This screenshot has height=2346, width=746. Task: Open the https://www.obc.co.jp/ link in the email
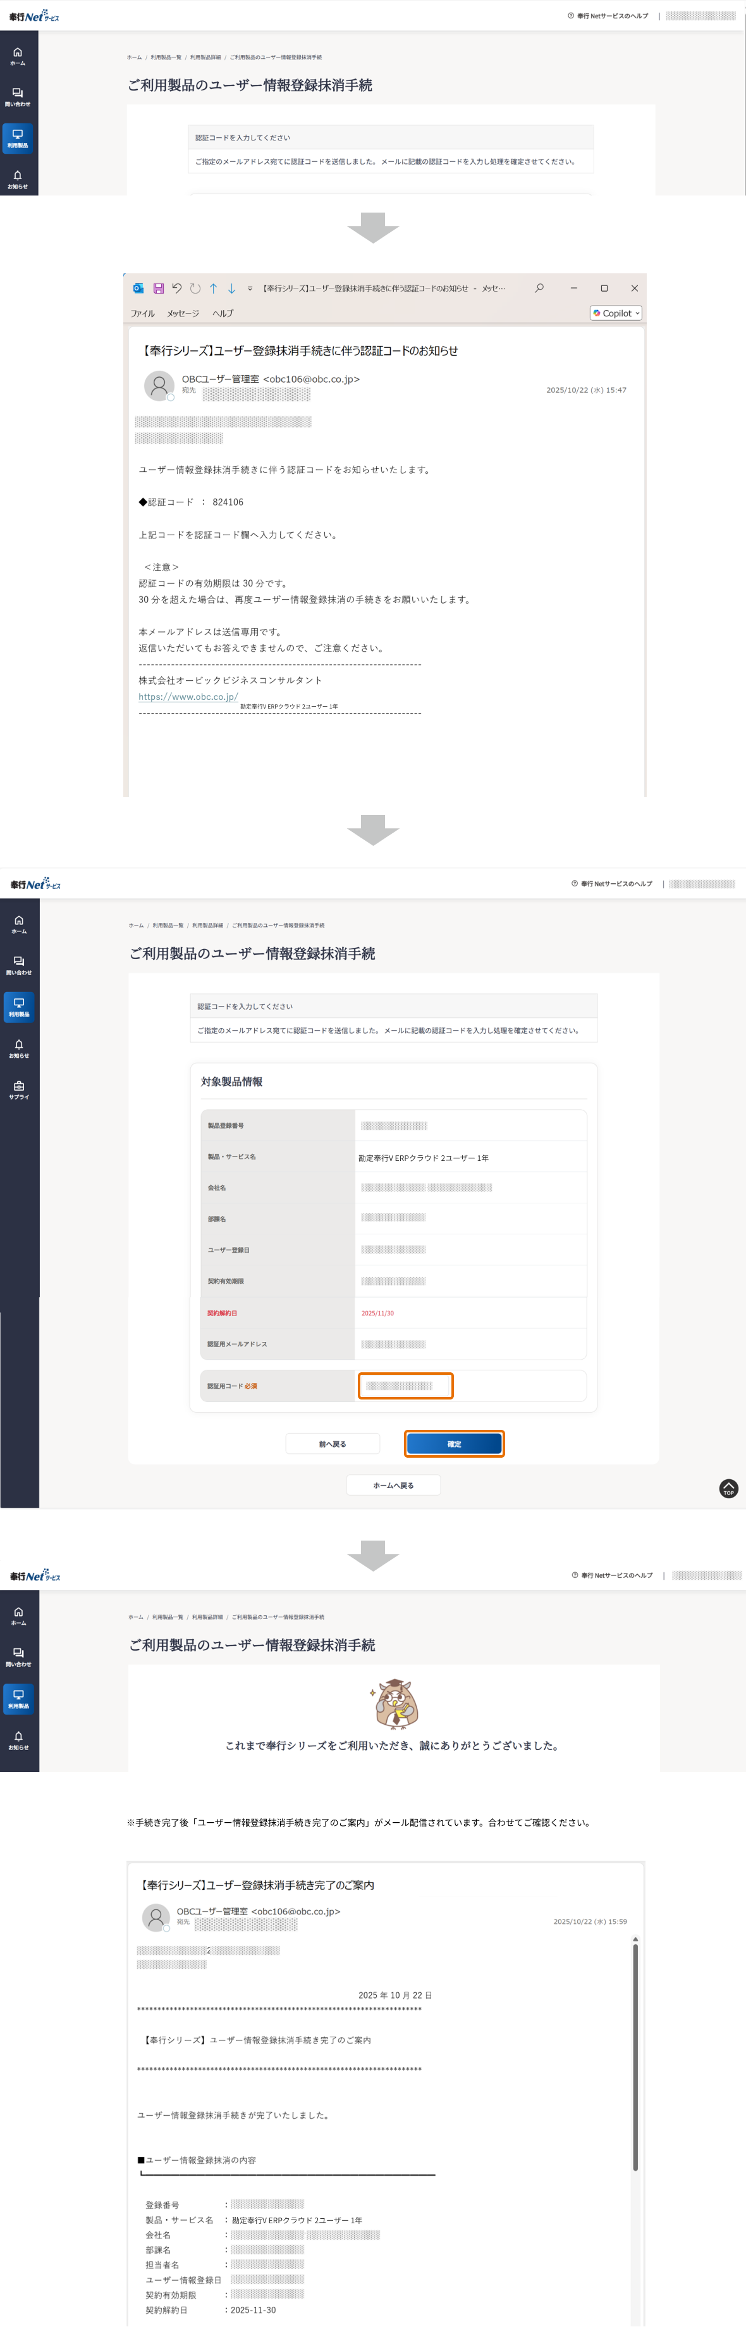point(188,697)
